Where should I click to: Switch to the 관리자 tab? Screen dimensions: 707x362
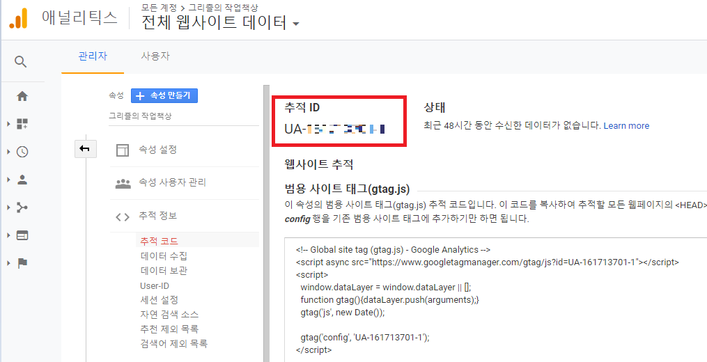coord(93,56)
